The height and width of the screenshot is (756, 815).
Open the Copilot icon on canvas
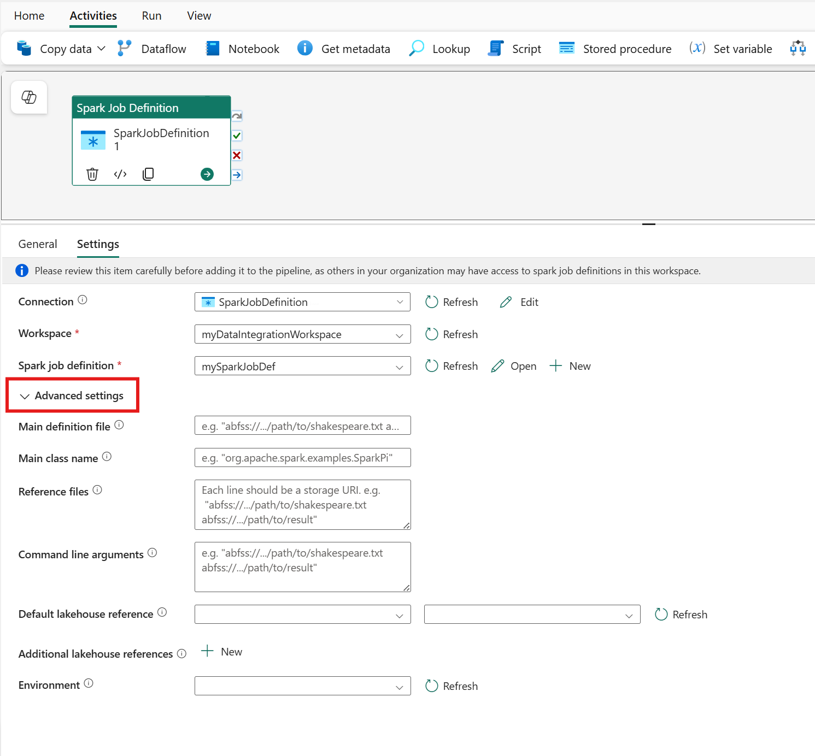tap(29, 97)
